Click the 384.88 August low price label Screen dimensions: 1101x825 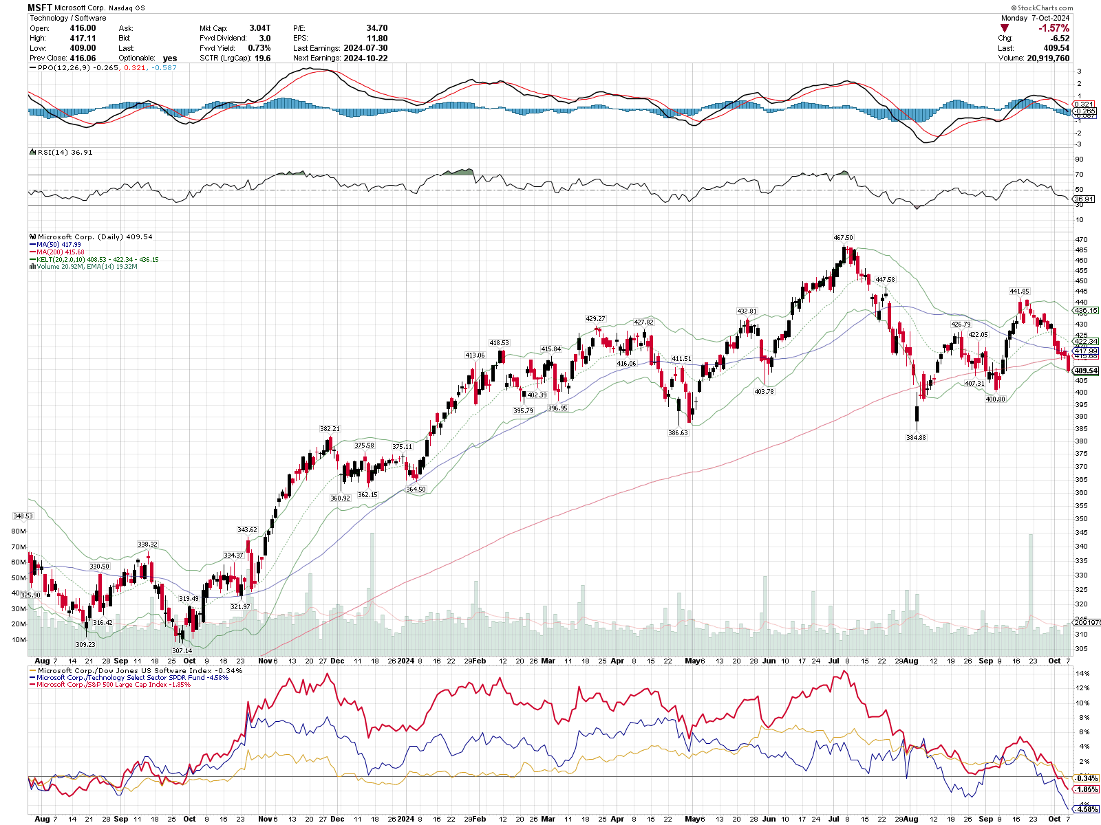pos(917,437)
